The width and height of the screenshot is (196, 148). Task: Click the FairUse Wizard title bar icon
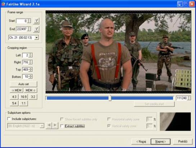tap(3, 4)
